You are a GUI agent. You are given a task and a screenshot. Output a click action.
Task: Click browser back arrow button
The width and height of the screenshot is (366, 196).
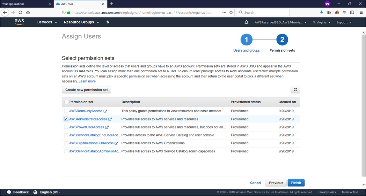point(5,13)
